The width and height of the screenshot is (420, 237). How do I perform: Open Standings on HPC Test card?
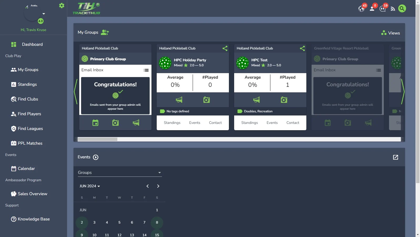[250, 123]
